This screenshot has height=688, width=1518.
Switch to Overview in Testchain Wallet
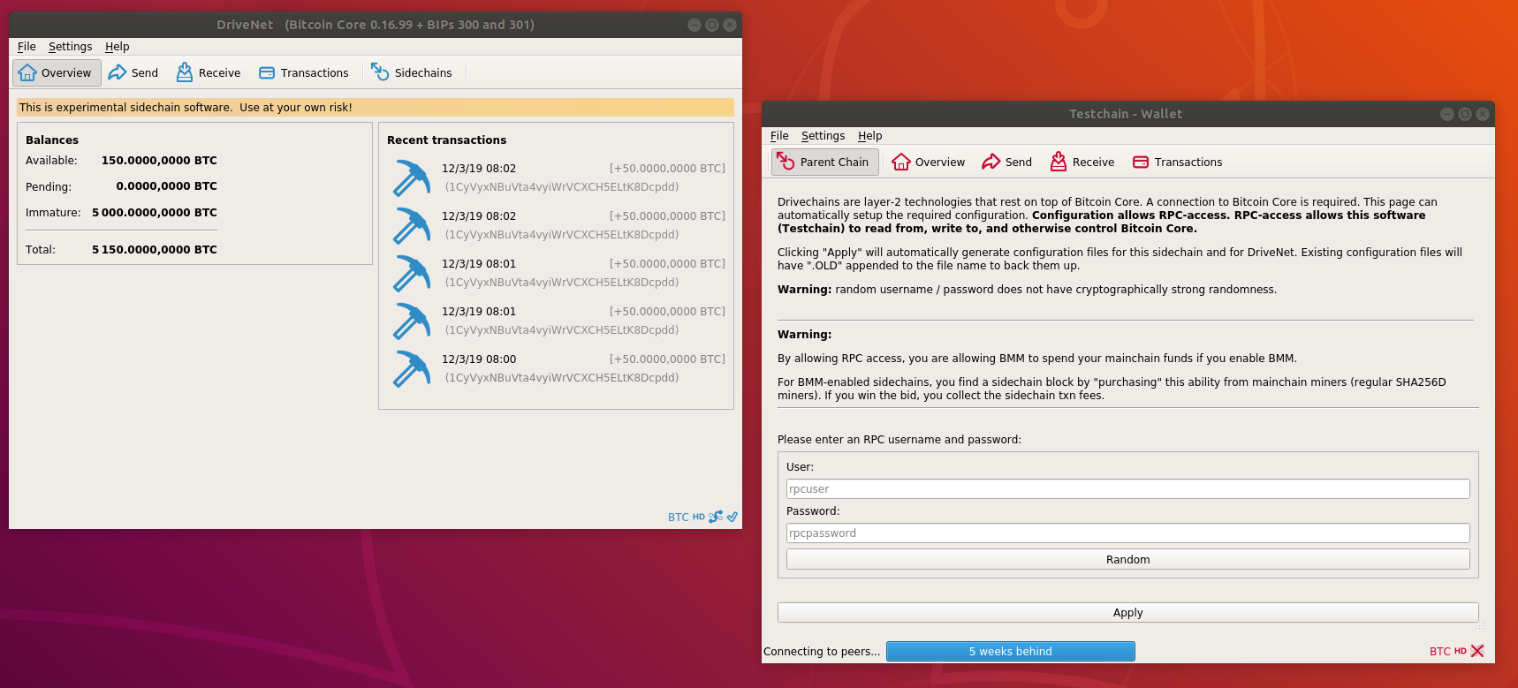pos(929,162)
